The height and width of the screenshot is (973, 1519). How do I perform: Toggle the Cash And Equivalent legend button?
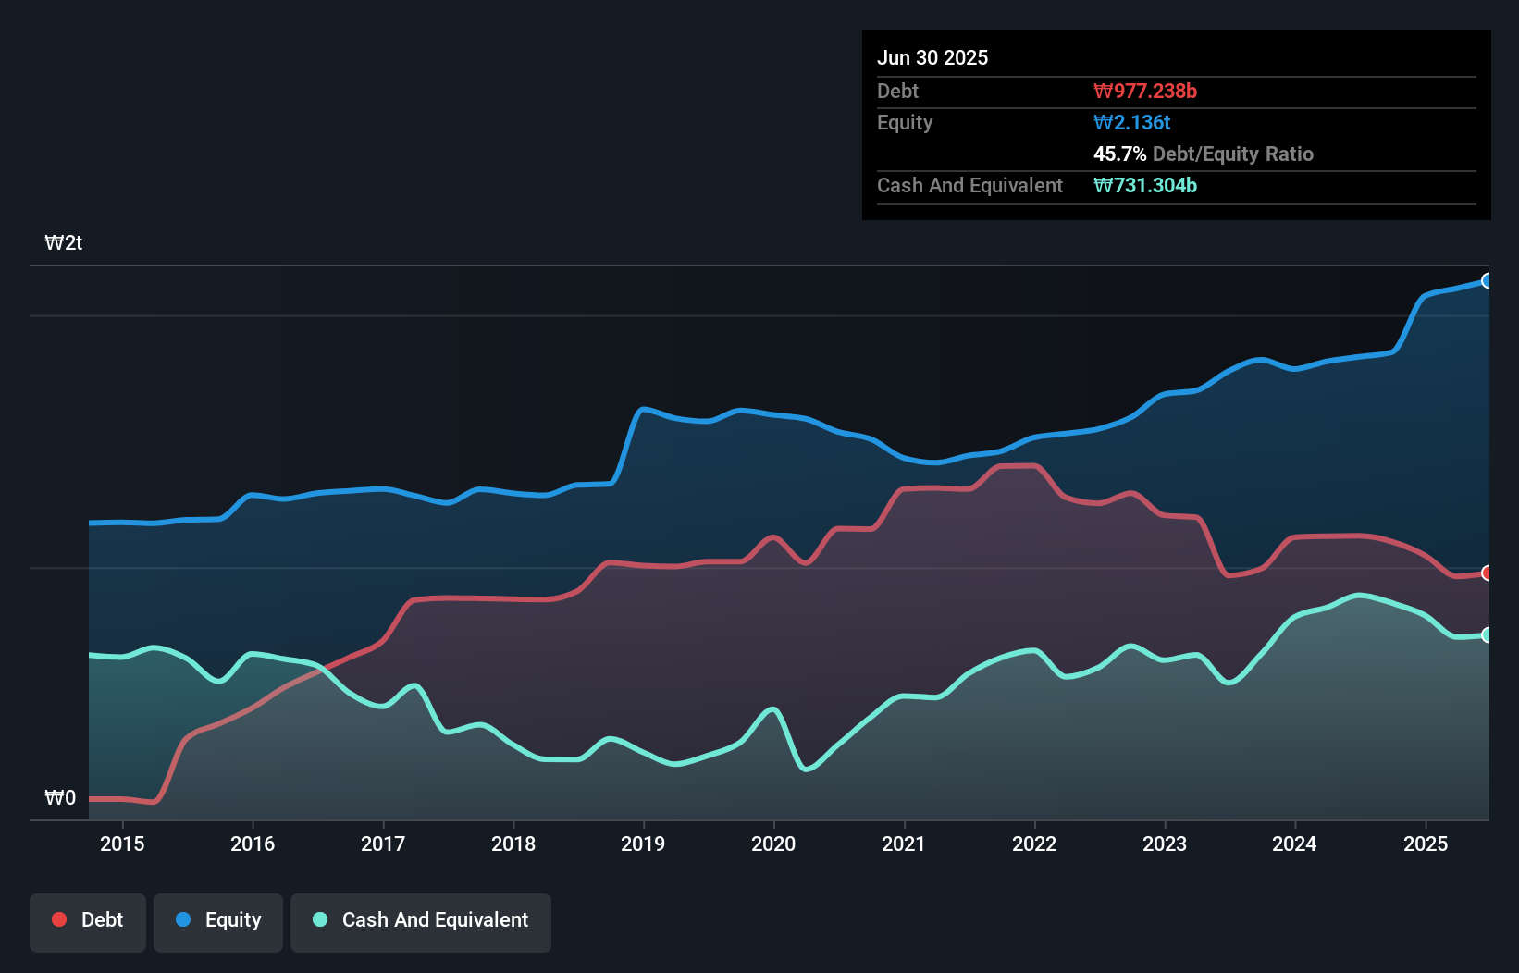(x=421, y=921)
